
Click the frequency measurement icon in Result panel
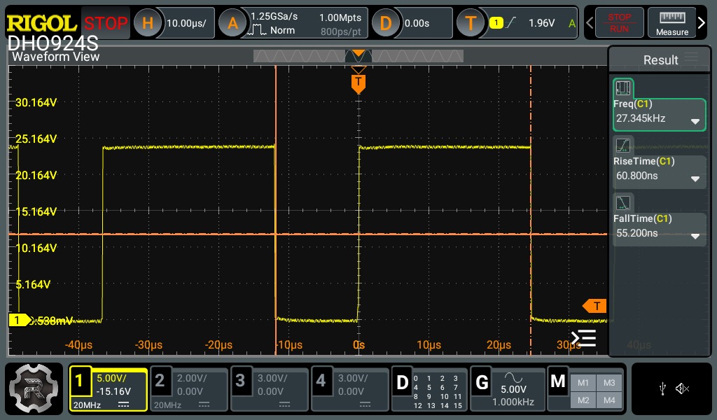click(x=623, y=88)
